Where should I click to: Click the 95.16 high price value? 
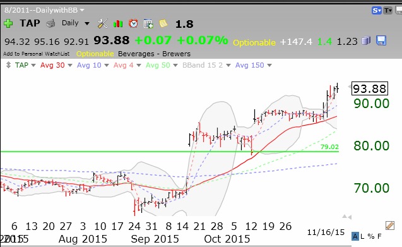click(47, 42)
